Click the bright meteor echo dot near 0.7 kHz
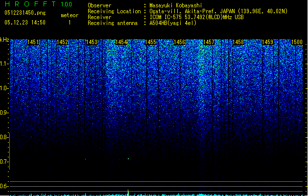 [x=128, y=159]
